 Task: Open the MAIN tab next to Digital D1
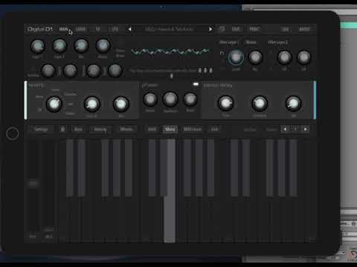click(x=64, y=29)
